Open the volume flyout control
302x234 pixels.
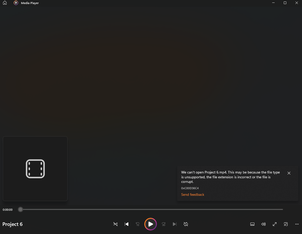(x=263, y=224)
